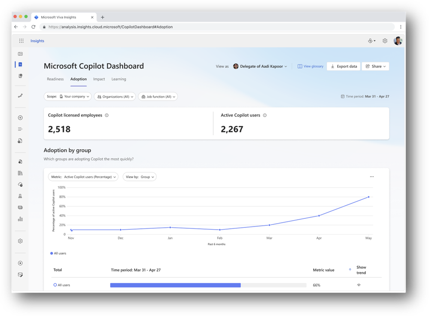The image size is (429, 316).
Task: Select the All users row radio circle
Action: [55, 285]
